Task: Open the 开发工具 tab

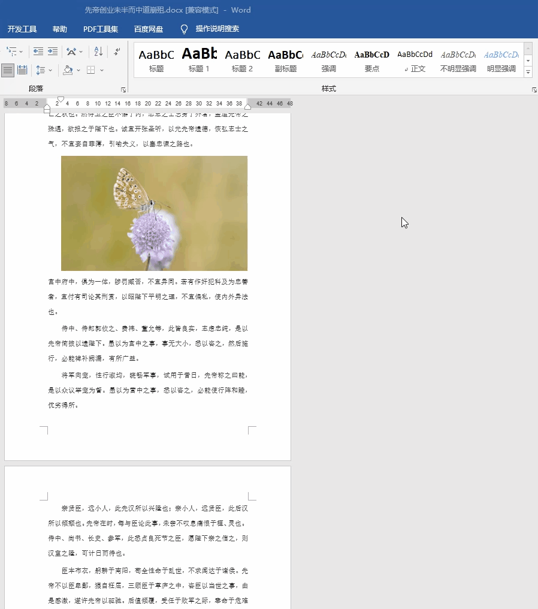Action: click(x=22, y=29)
